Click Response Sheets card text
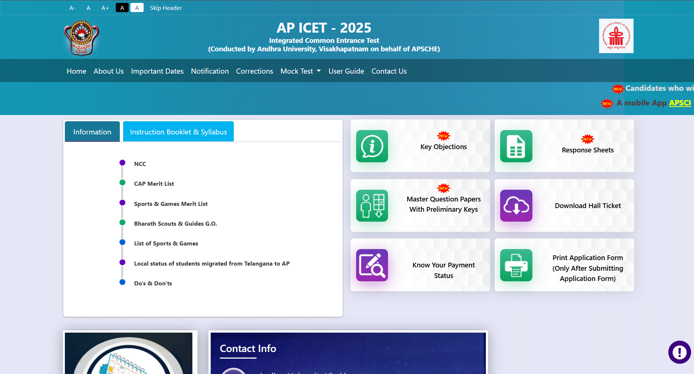The image size is (694, 374). [x=587, y=150]
